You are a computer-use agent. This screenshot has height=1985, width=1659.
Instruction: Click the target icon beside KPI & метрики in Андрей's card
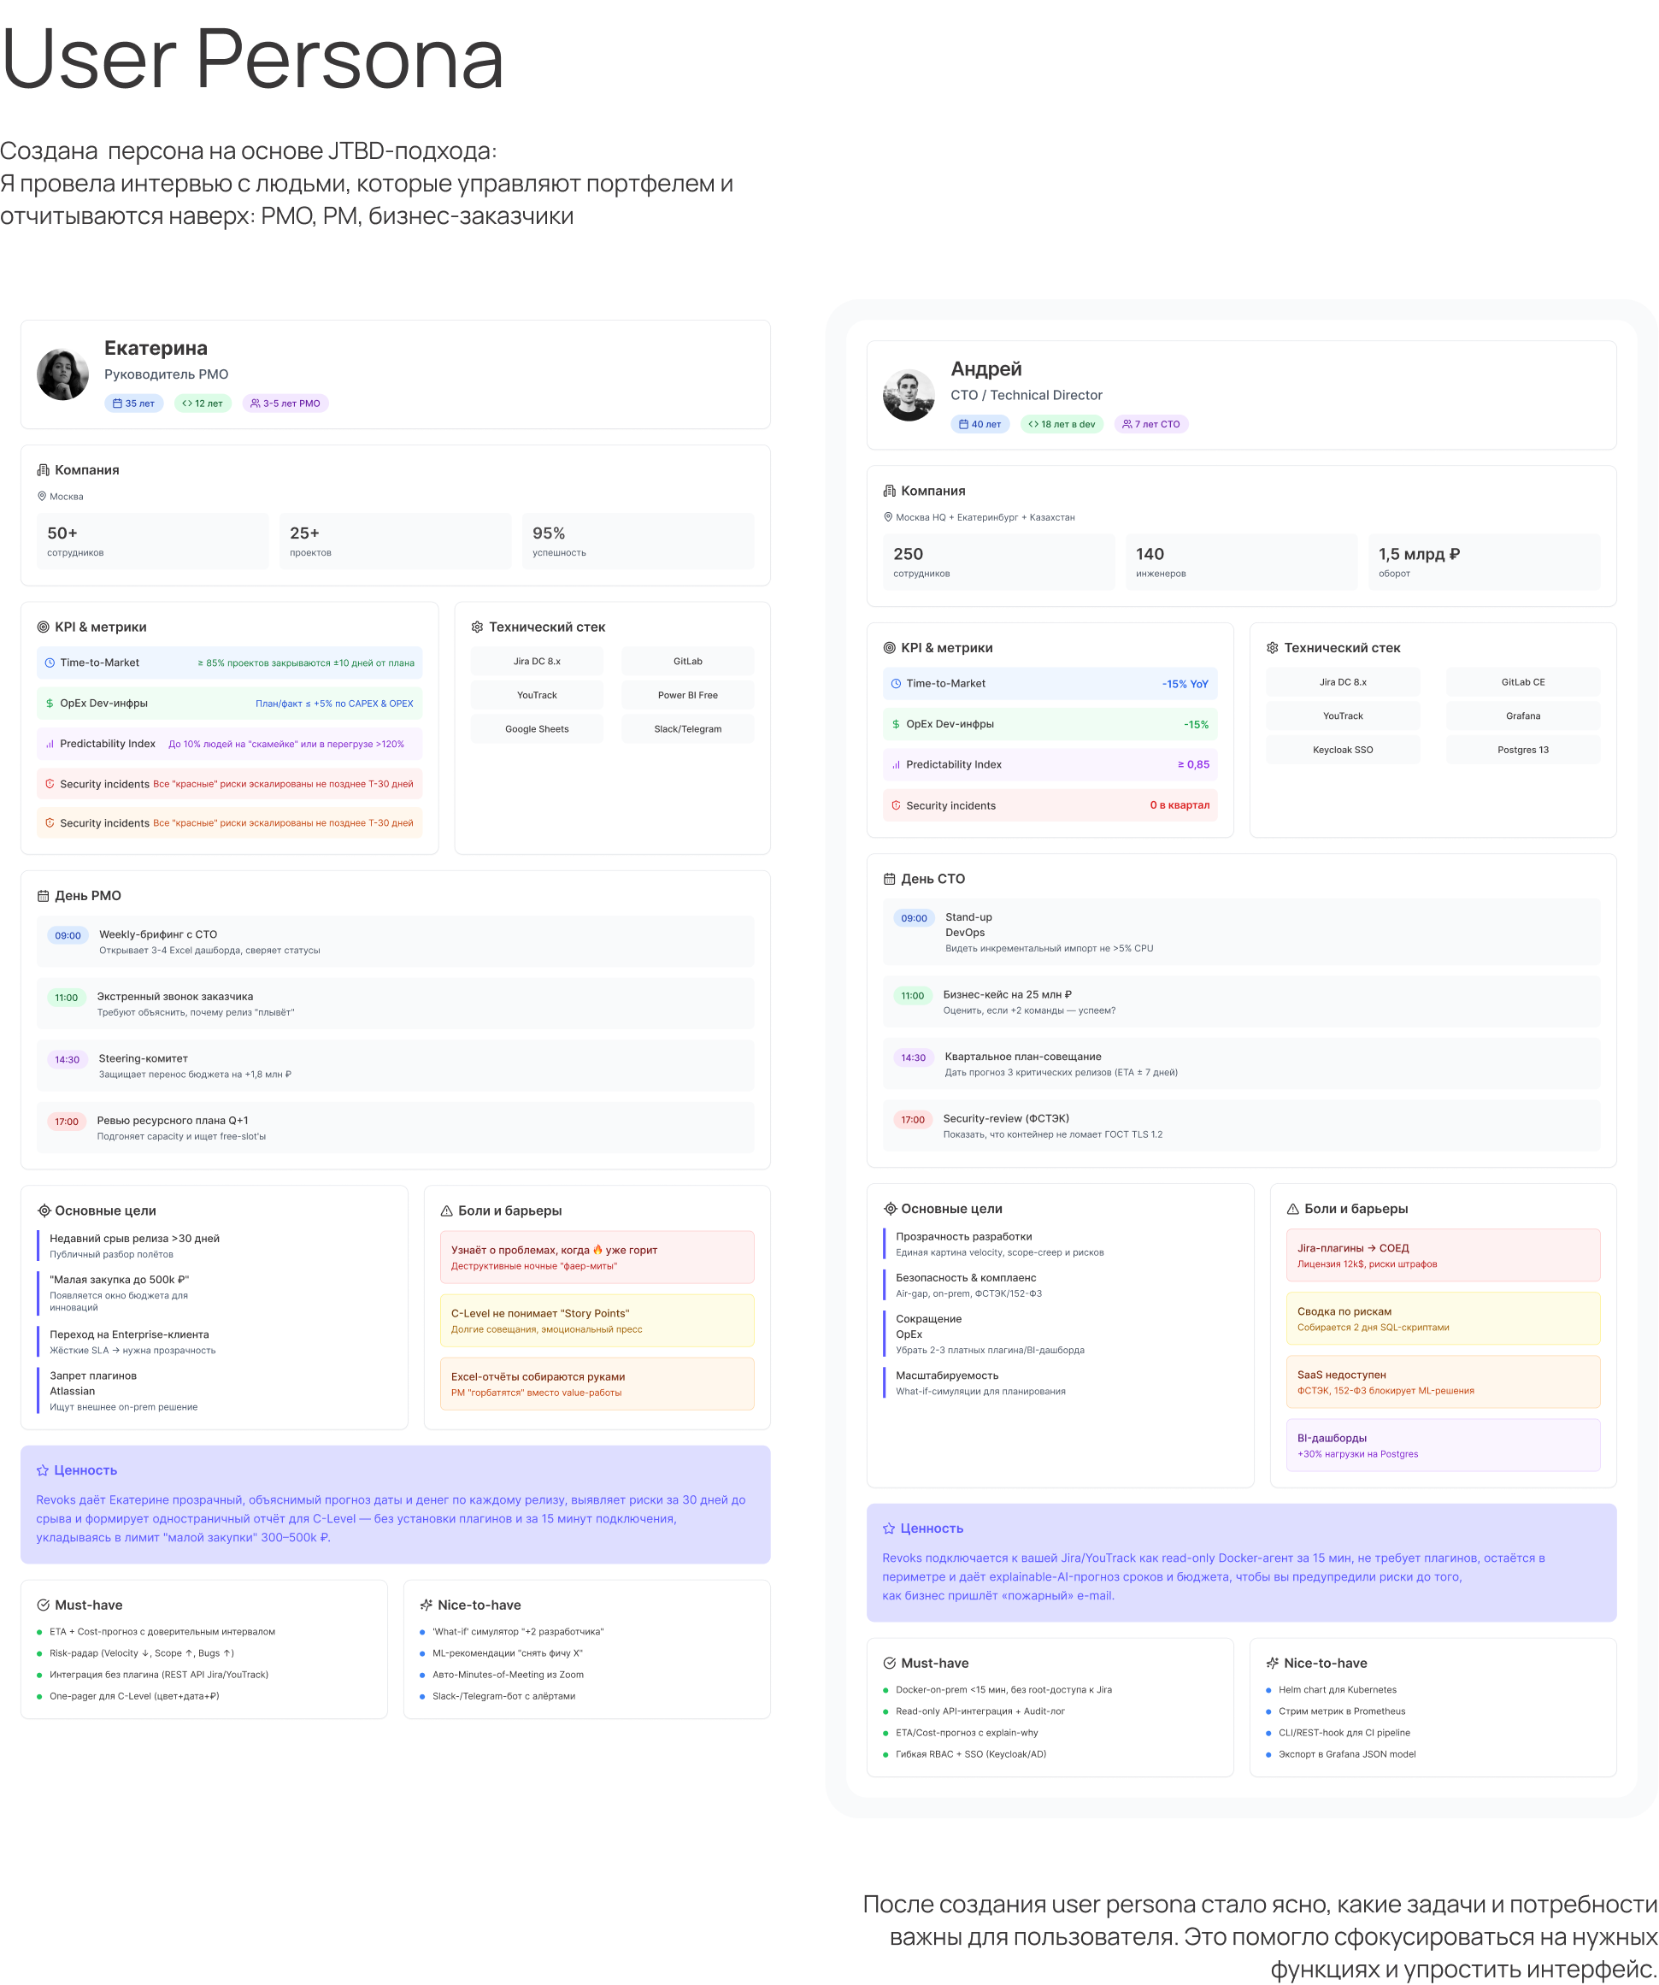889,647
